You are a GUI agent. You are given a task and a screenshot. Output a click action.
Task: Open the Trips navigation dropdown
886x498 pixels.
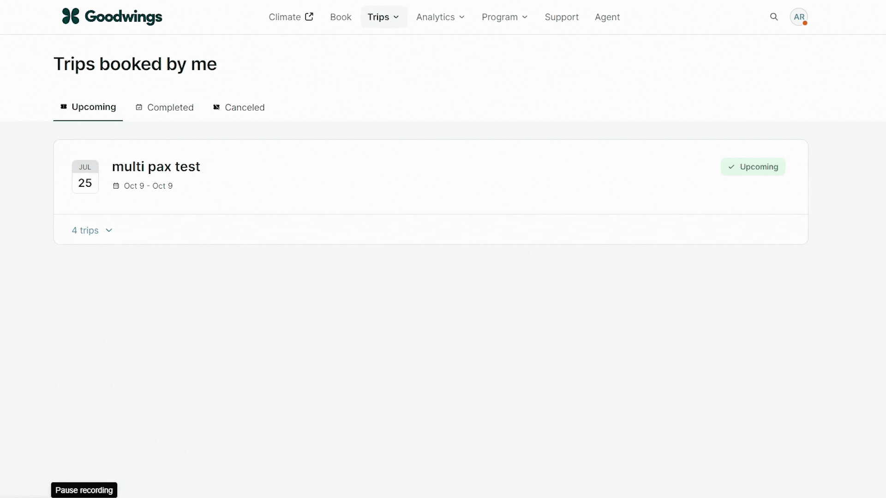383,17
